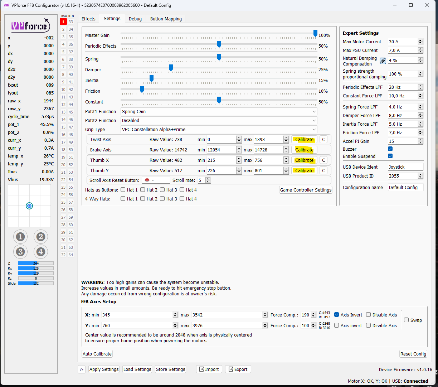Click the Configuration name input field
Image resolution: width=438 pixels, height=387 pixels.
coord(405,188)
